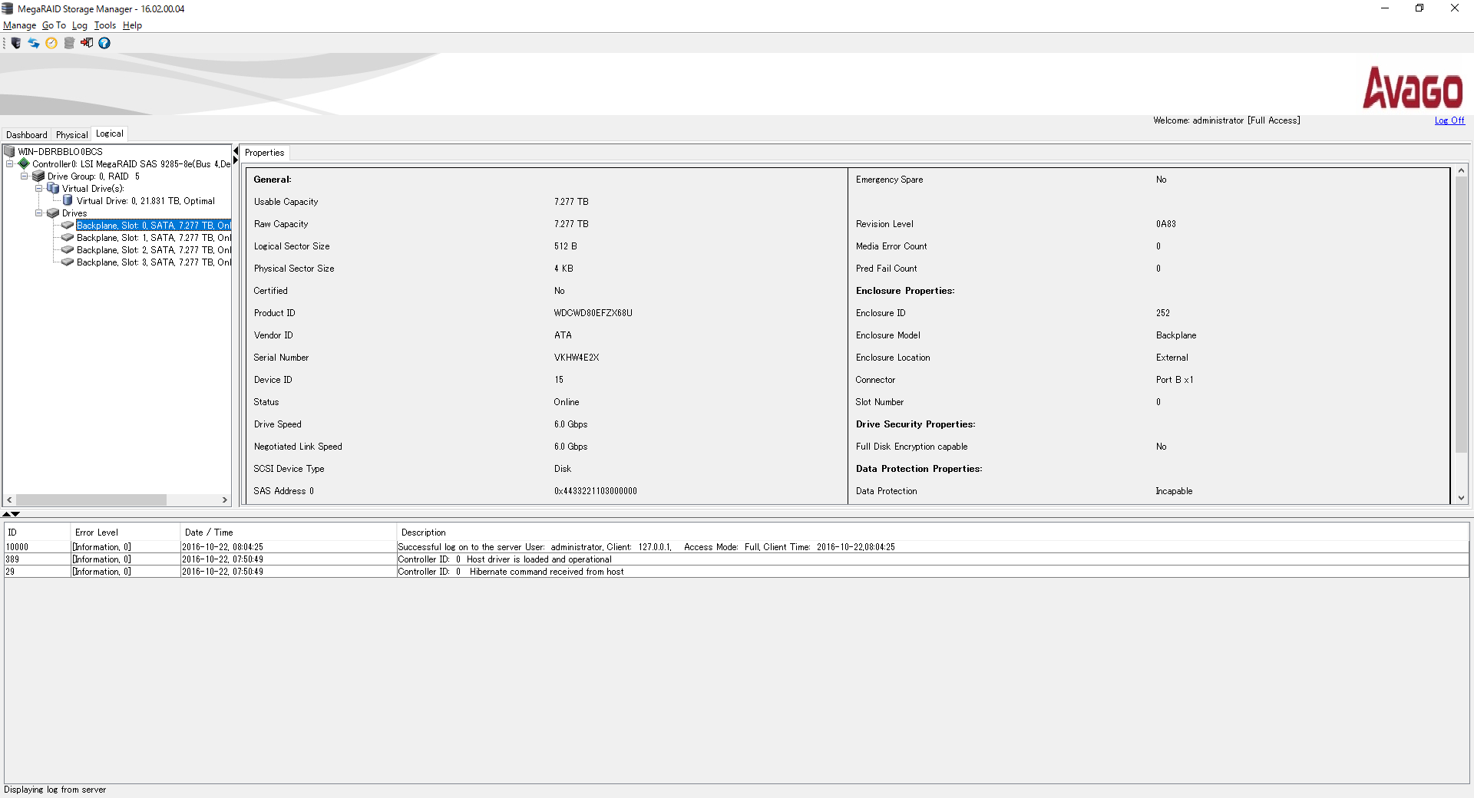Collapse the Drives node
1474x798 pixels.
pos(38,213)
